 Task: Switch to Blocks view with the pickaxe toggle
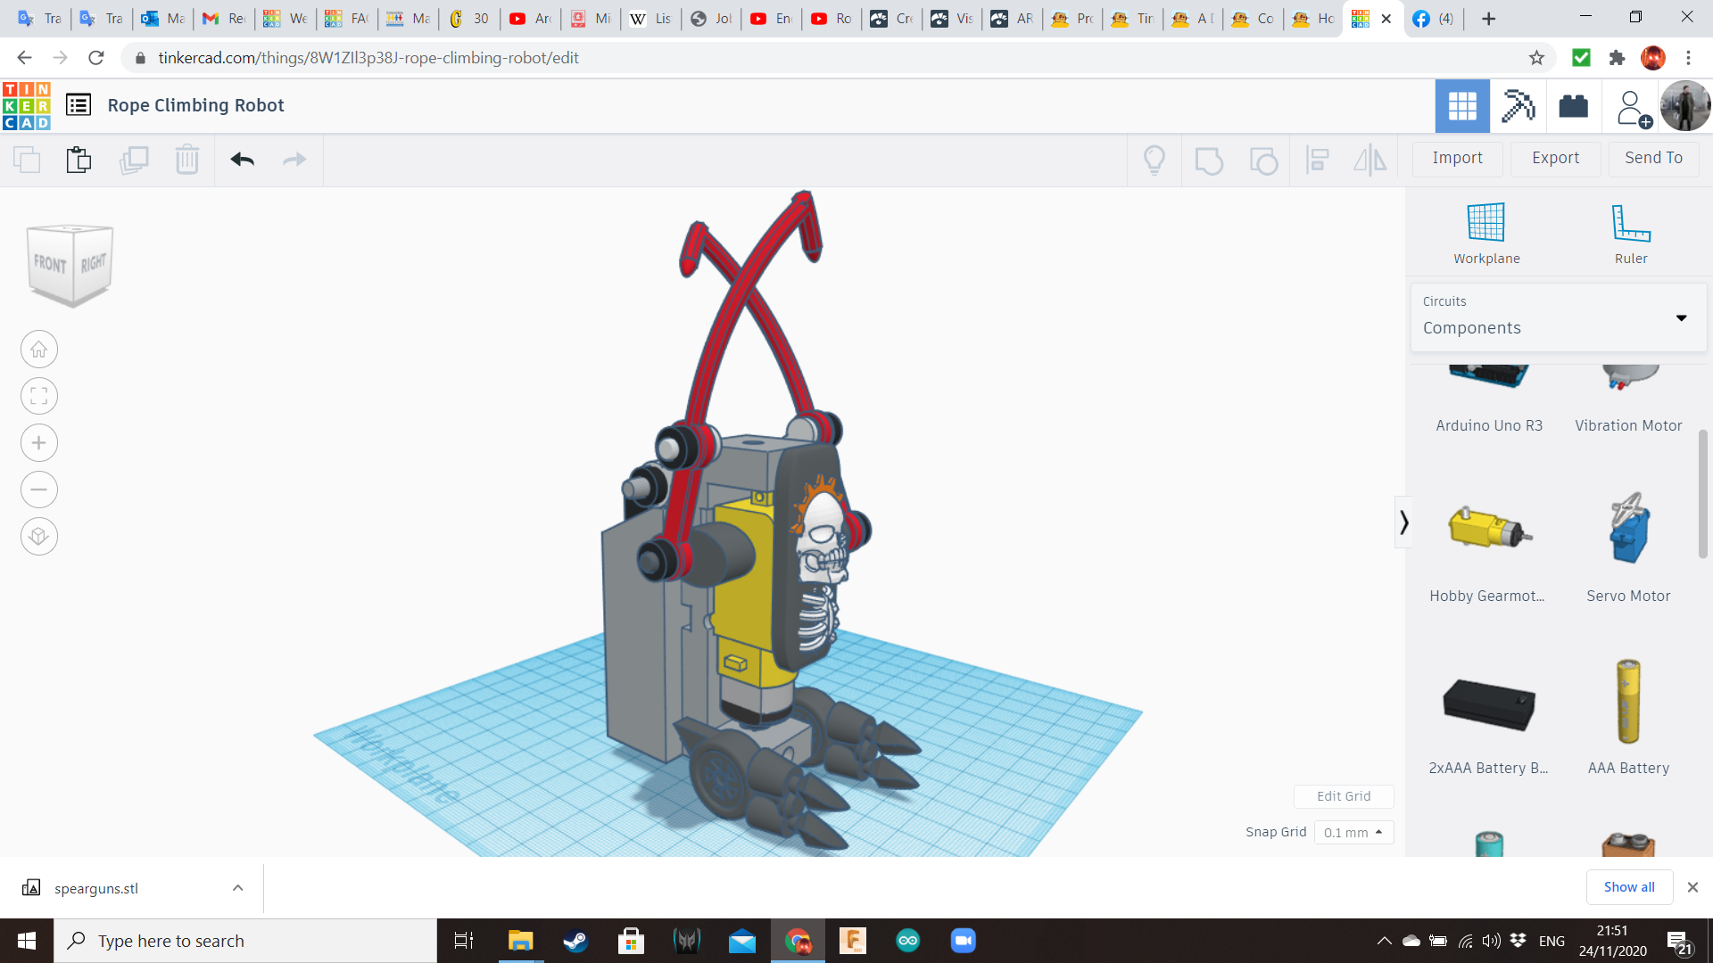(1518, 105)
